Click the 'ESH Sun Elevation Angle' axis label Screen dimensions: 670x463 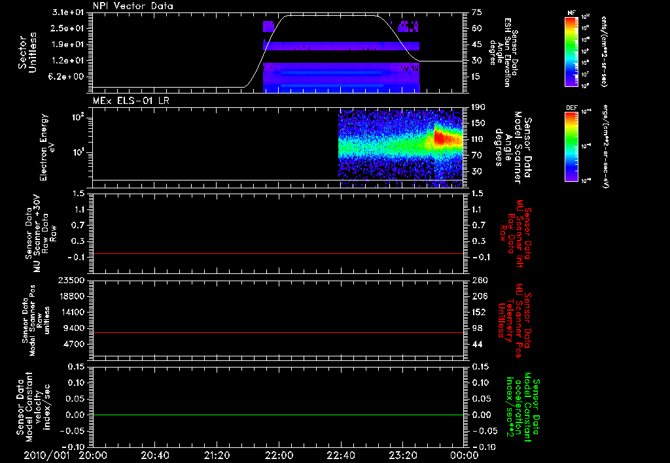503,52
